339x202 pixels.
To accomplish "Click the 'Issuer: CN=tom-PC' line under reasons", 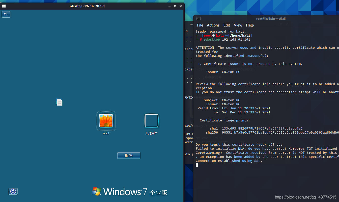I will point(223,72).
